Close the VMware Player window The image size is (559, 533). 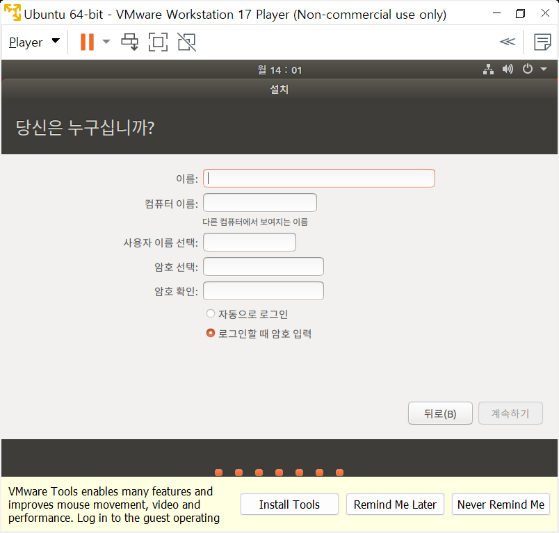pos(545,13)
